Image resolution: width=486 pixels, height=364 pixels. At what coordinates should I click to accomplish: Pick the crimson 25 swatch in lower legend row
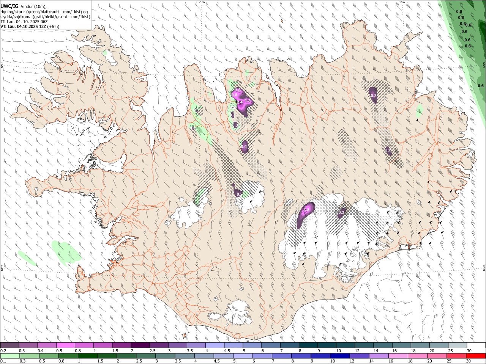click(457, 356)
